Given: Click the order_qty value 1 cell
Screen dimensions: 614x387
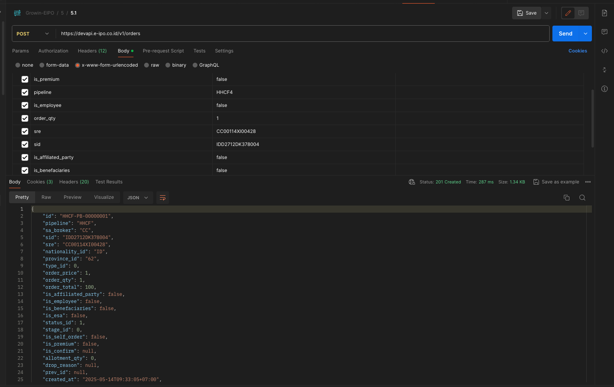Looking at the screenshot, I should point(304,118).
